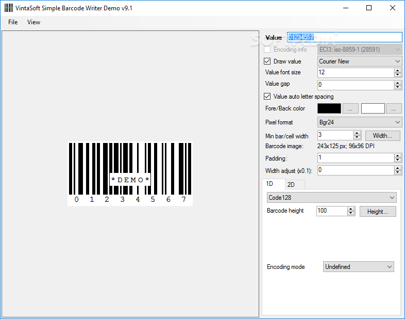The image size is (405, 319).
Task: Click the generated barcode image preview
Action: tap(130, 173)
